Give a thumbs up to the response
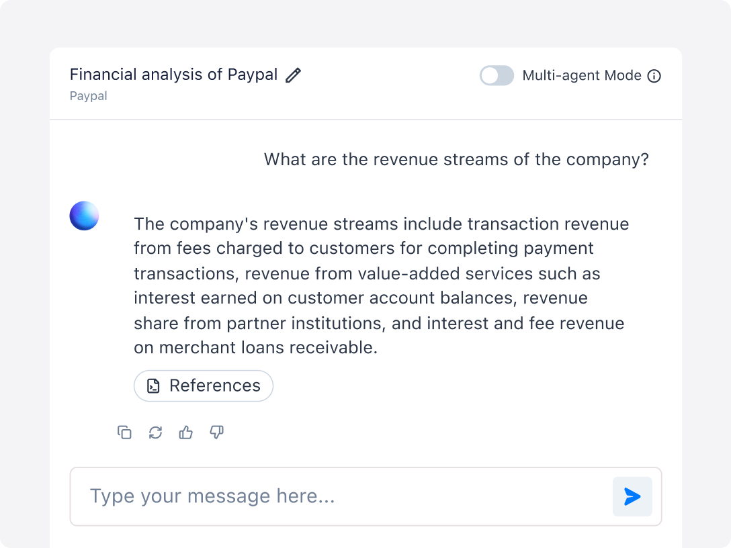 pos(185,432)
